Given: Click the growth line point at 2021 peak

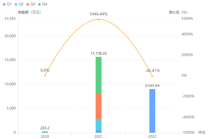Looking at the screenshot, I should coord(98,19).
